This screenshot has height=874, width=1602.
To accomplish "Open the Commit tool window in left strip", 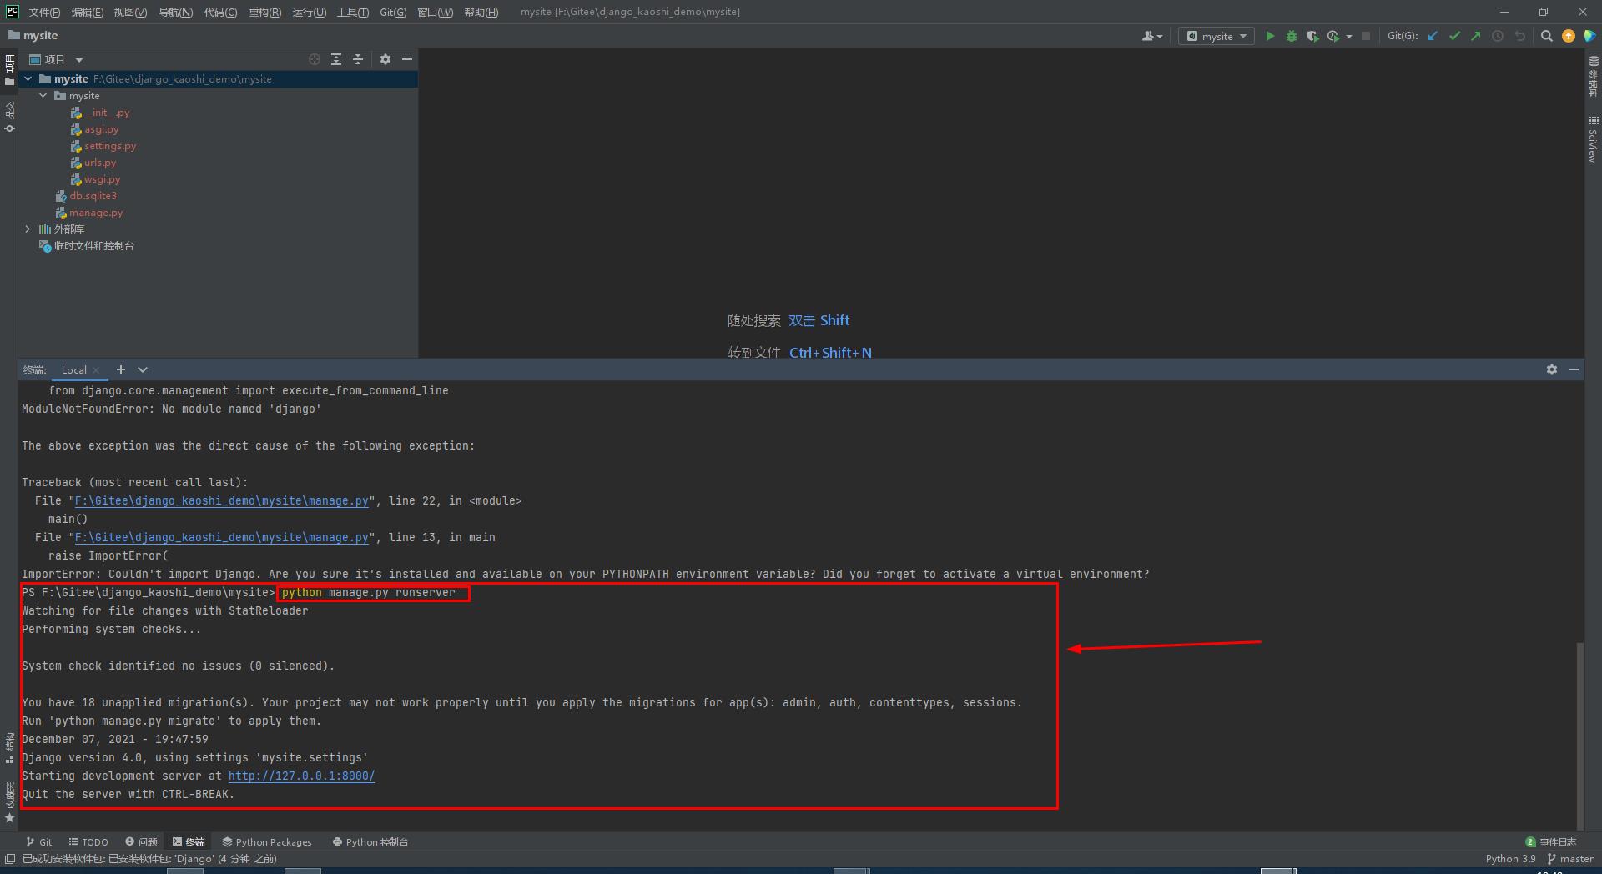I will tap(9, 117).
